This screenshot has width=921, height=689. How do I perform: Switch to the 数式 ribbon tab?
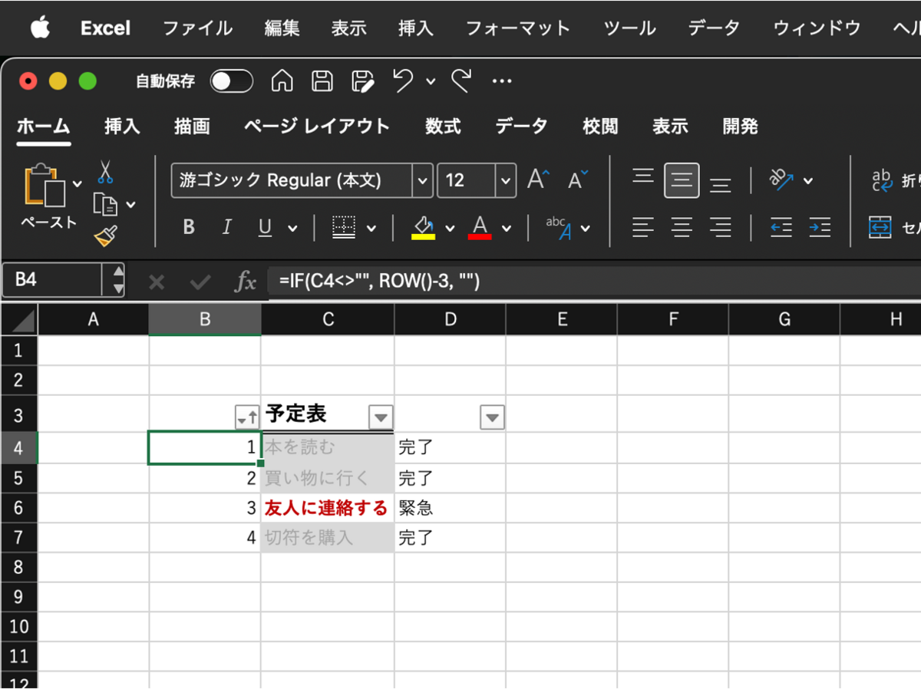[x=443, y=127]
